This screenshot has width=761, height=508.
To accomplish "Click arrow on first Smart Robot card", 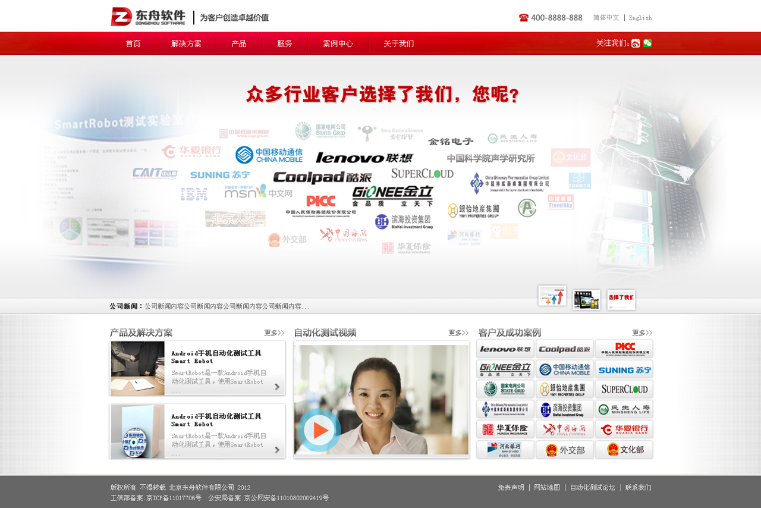I will (277, 387).
